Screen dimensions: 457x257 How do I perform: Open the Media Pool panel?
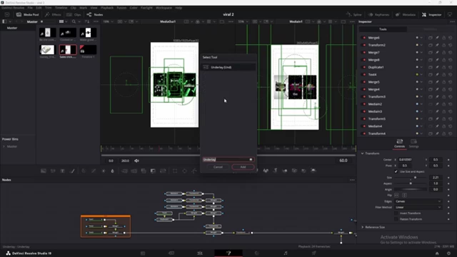[x=27, y=15]
